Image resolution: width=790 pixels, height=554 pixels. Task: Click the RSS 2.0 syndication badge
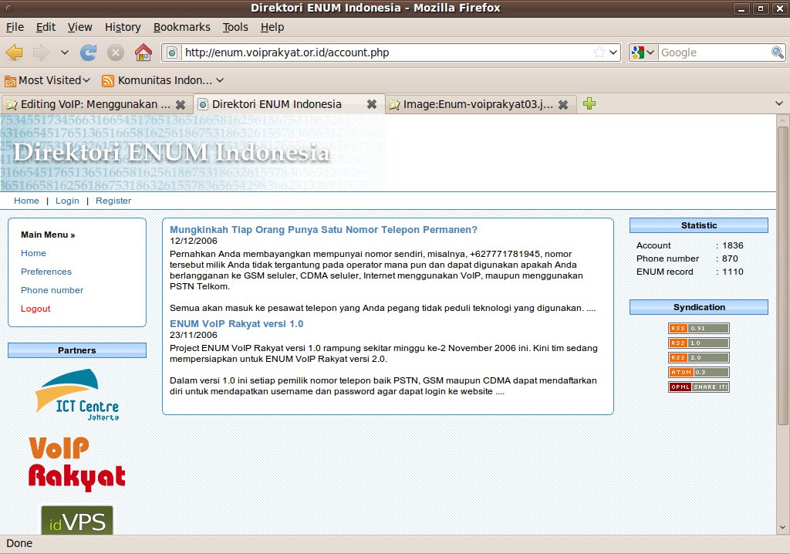pos(698,357)
